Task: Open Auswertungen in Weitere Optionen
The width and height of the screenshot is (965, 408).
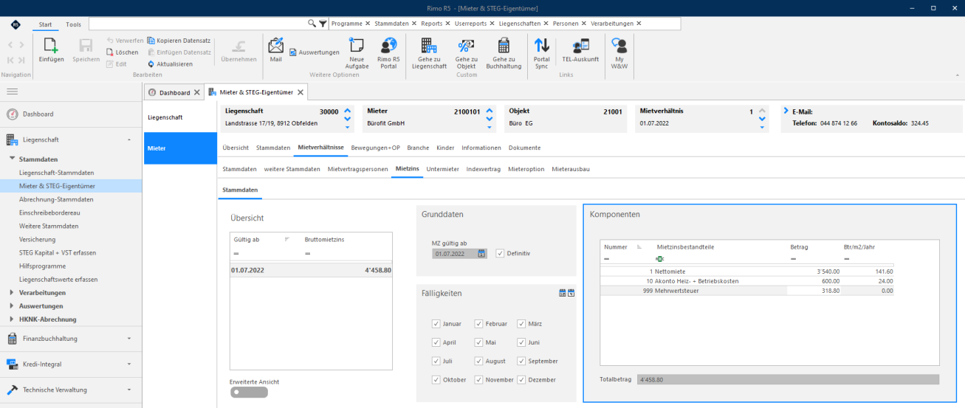Action: coord(314,52)
